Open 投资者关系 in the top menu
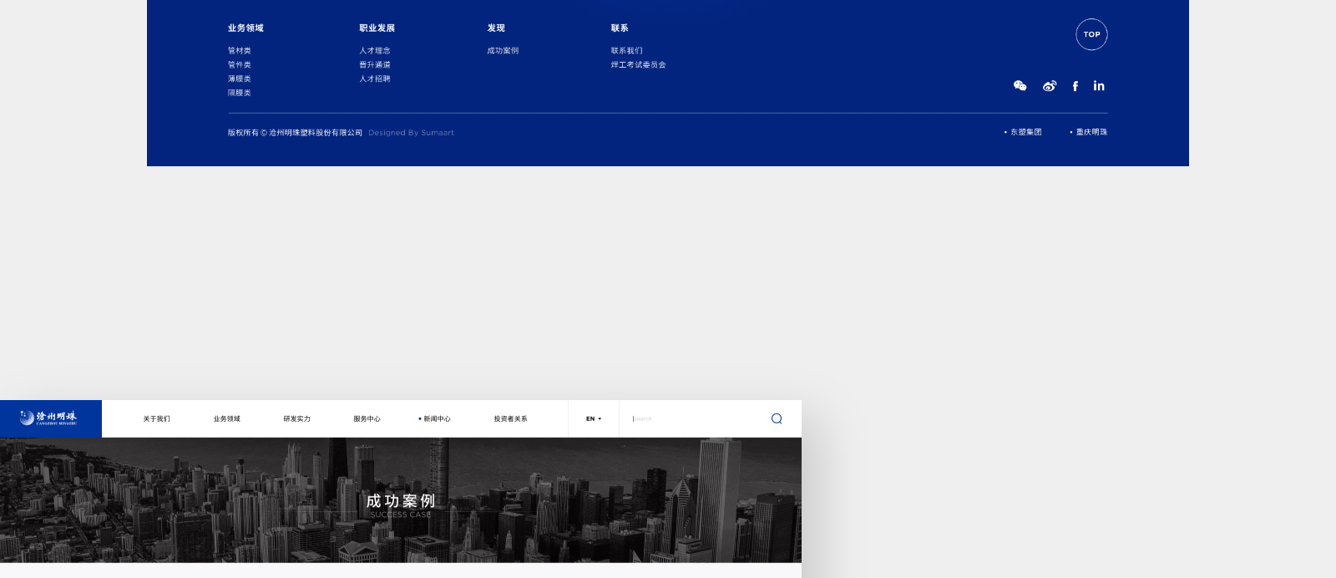Viewport: 1336px width, 578px height. (x=510, y=418)
